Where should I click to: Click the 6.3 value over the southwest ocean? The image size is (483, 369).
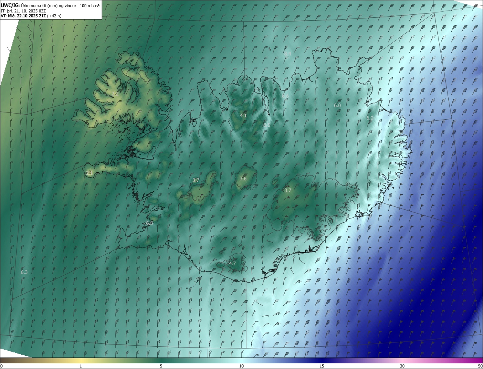click(x=24, y=272)
